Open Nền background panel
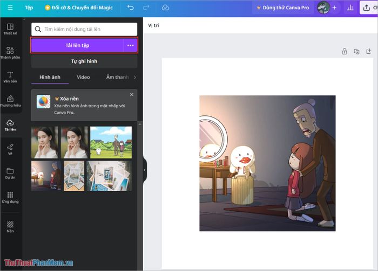 coord(10,227)
